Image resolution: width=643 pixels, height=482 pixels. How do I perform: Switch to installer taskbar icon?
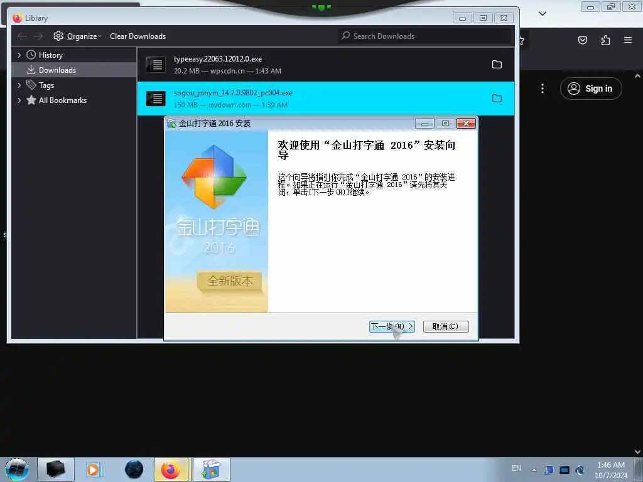pos(211,469)
